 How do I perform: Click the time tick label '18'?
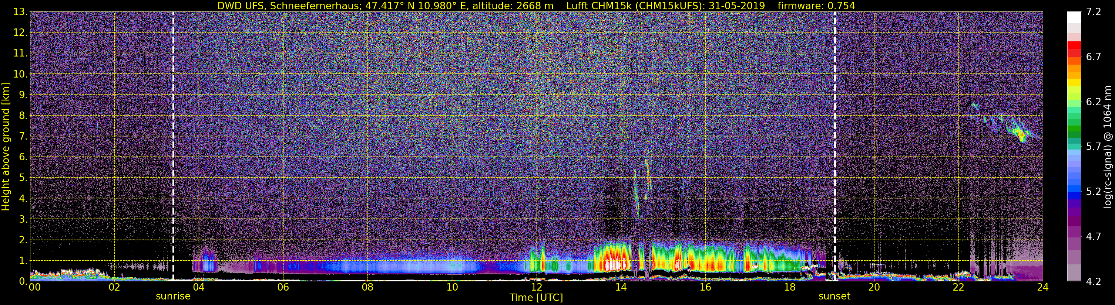(x=789, y=288)
